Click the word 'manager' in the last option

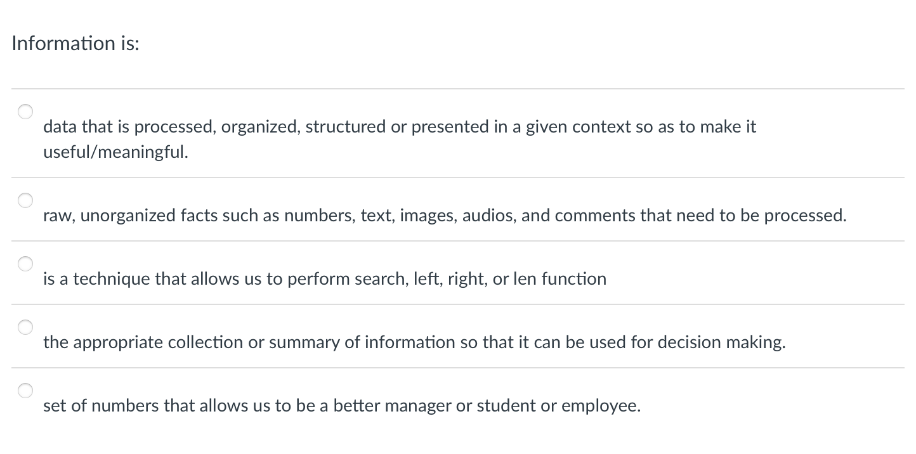(x=419, y=406)
